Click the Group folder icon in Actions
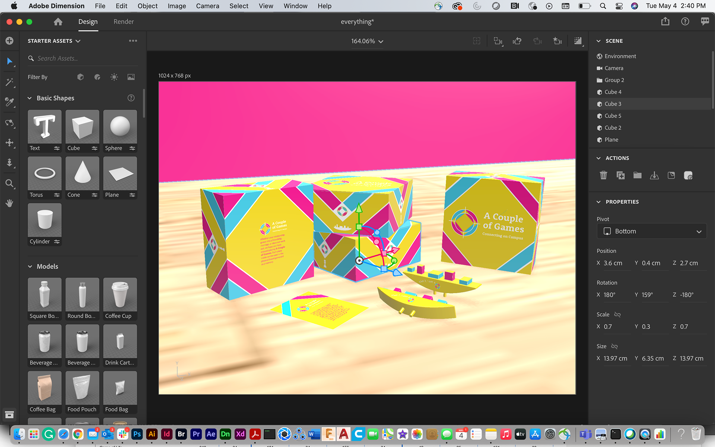 click(x=638, y=175)
